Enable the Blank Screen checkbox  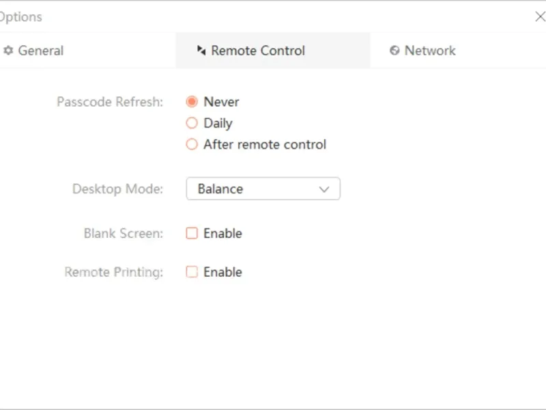click(192, 234)
